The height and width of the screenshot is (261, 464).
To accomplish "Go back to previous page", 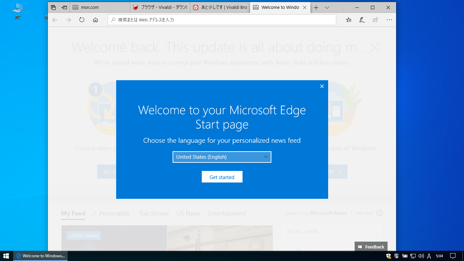I will pos(55,20).
